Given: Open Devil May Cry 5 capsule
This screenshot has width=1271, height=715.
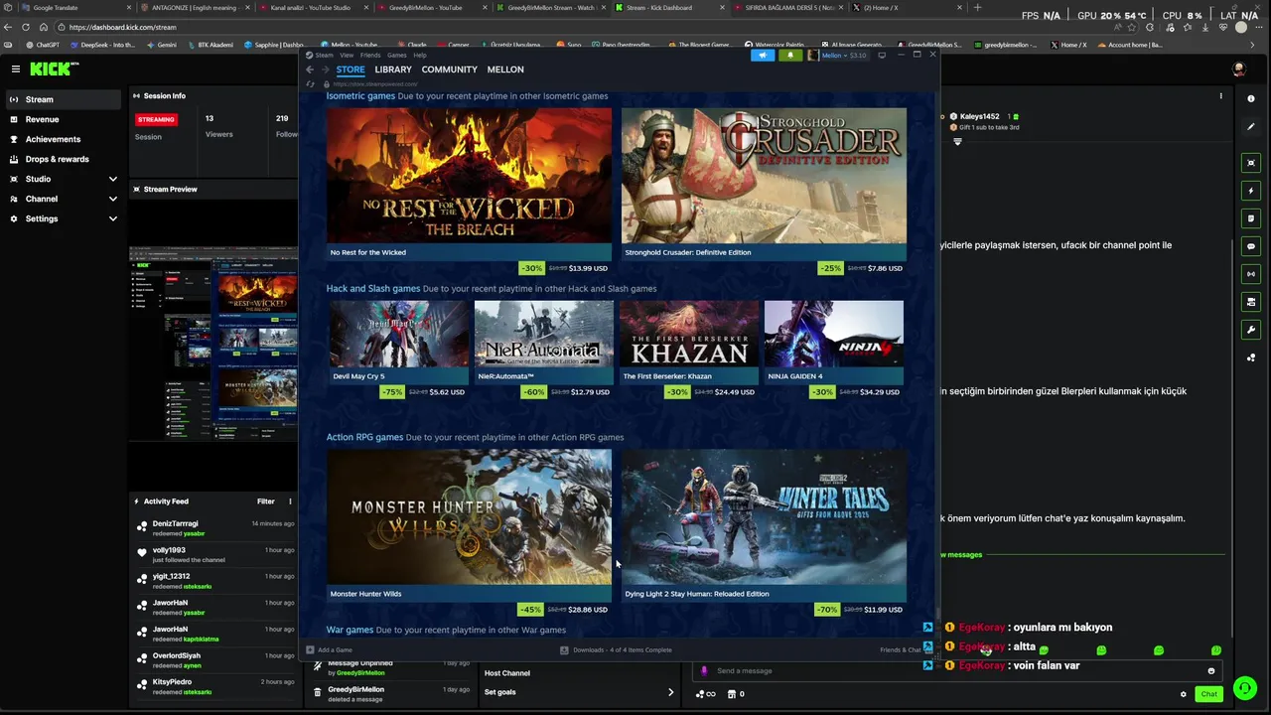Looking at the screenshot, I should click(399, 342).
